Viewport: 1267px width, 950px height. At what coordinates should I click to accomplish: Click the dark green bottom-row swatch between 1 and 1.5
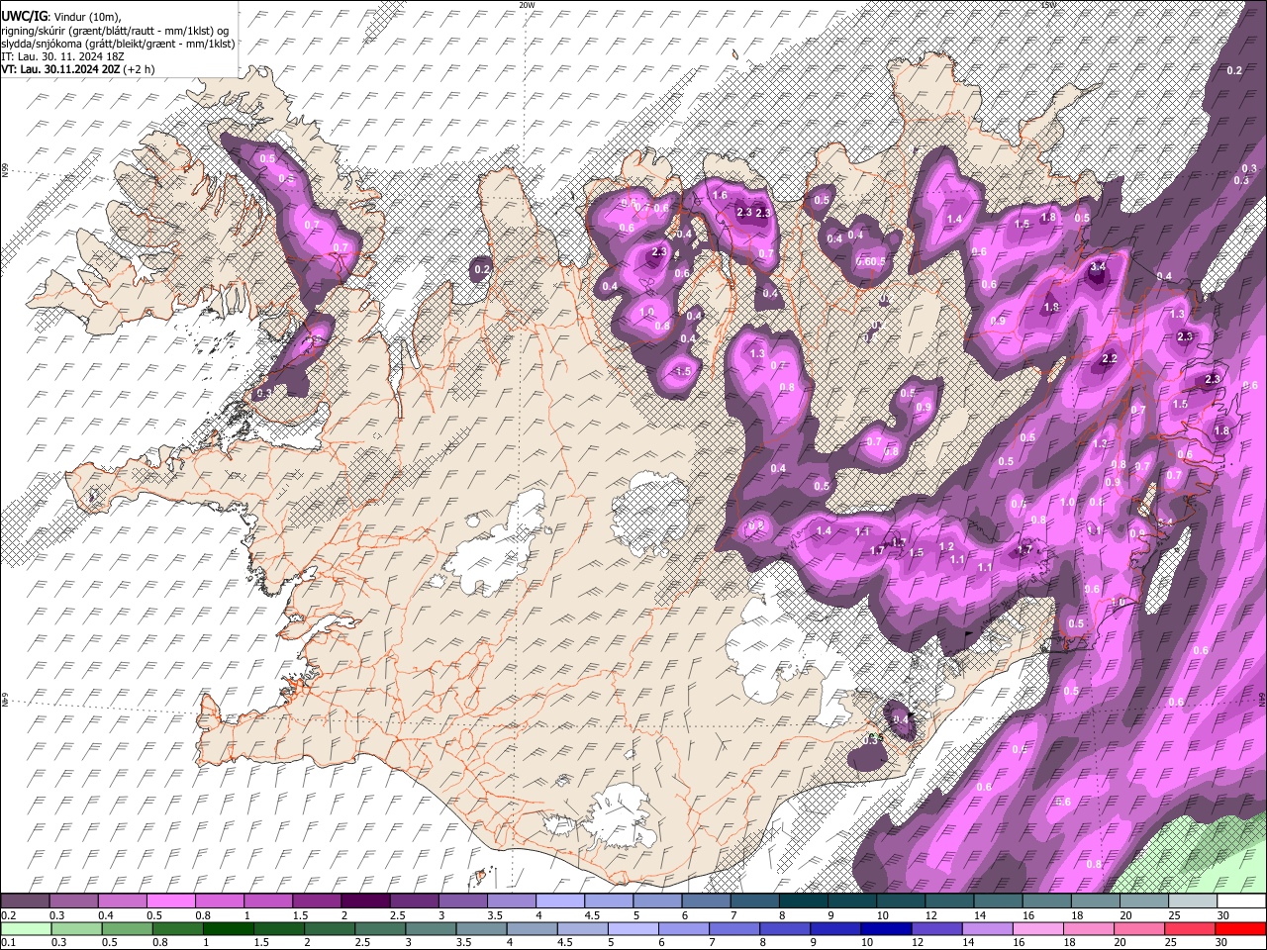[x=228, y=928]
